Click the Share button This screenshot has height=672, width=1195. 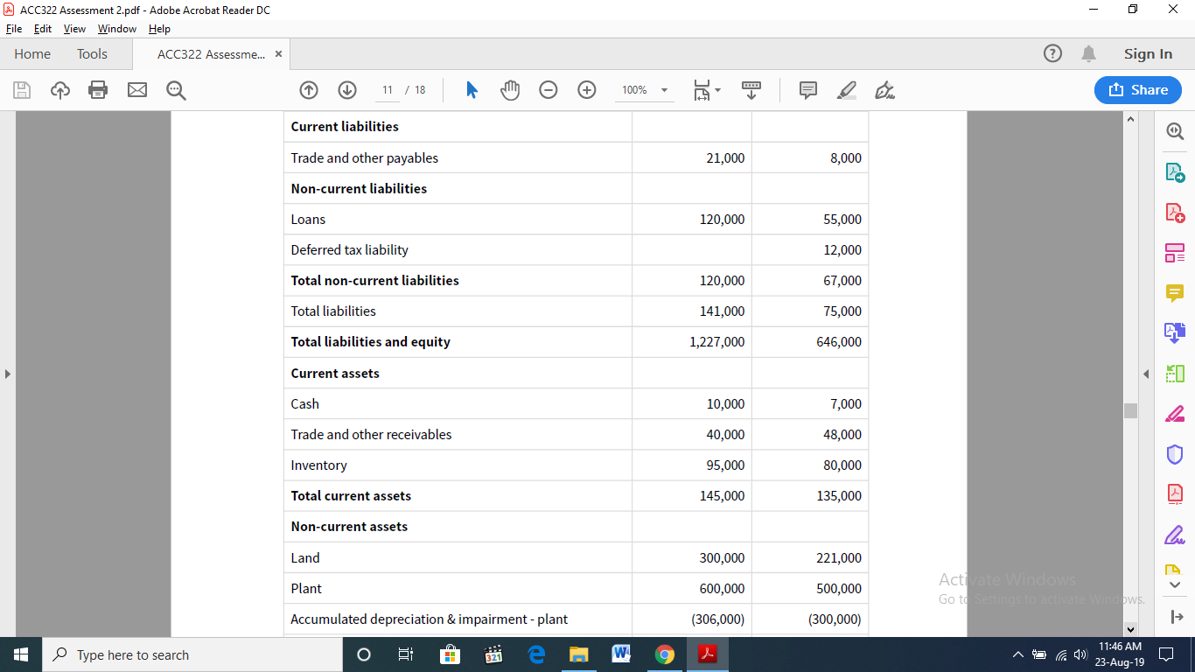click(x=1137, y=89)
